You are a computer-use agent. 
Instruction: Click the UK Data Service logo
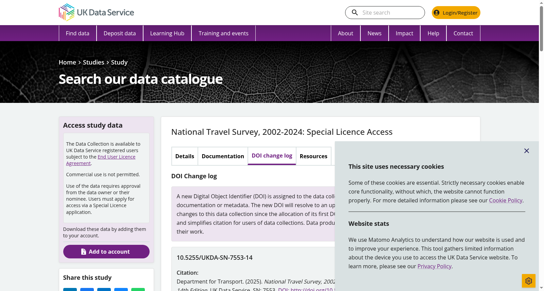coord(97,13)
